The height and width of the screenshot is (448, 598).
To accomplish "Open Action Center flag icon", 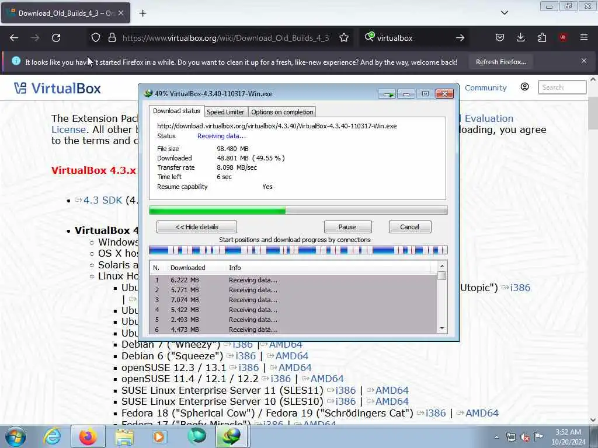I will pos(538,436).
